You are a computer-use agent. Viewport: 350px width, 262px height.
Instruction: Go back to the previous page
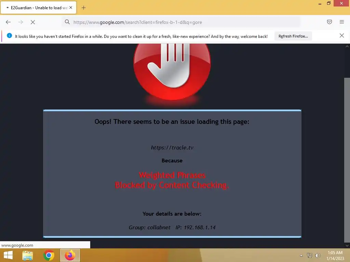[x=8, y=22]
